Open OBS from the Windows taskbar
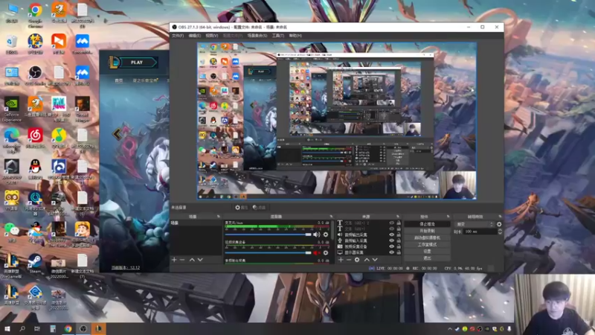595x335 pixels. click(x=83, y=329)
